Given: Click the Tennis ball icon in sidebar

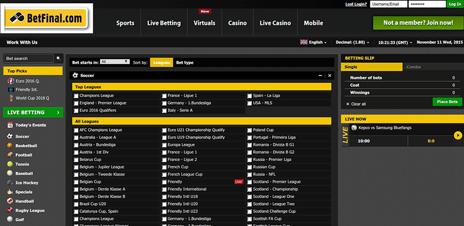Looking at the screenshot, I should pyautogui.click(x=10, y=164).
